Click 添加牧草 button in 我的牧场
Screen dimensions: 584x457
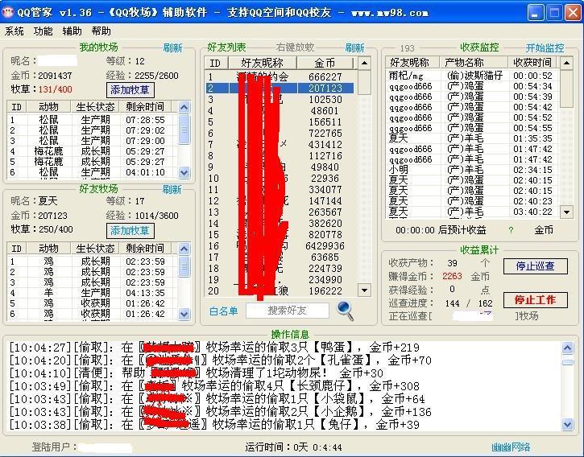130,89
